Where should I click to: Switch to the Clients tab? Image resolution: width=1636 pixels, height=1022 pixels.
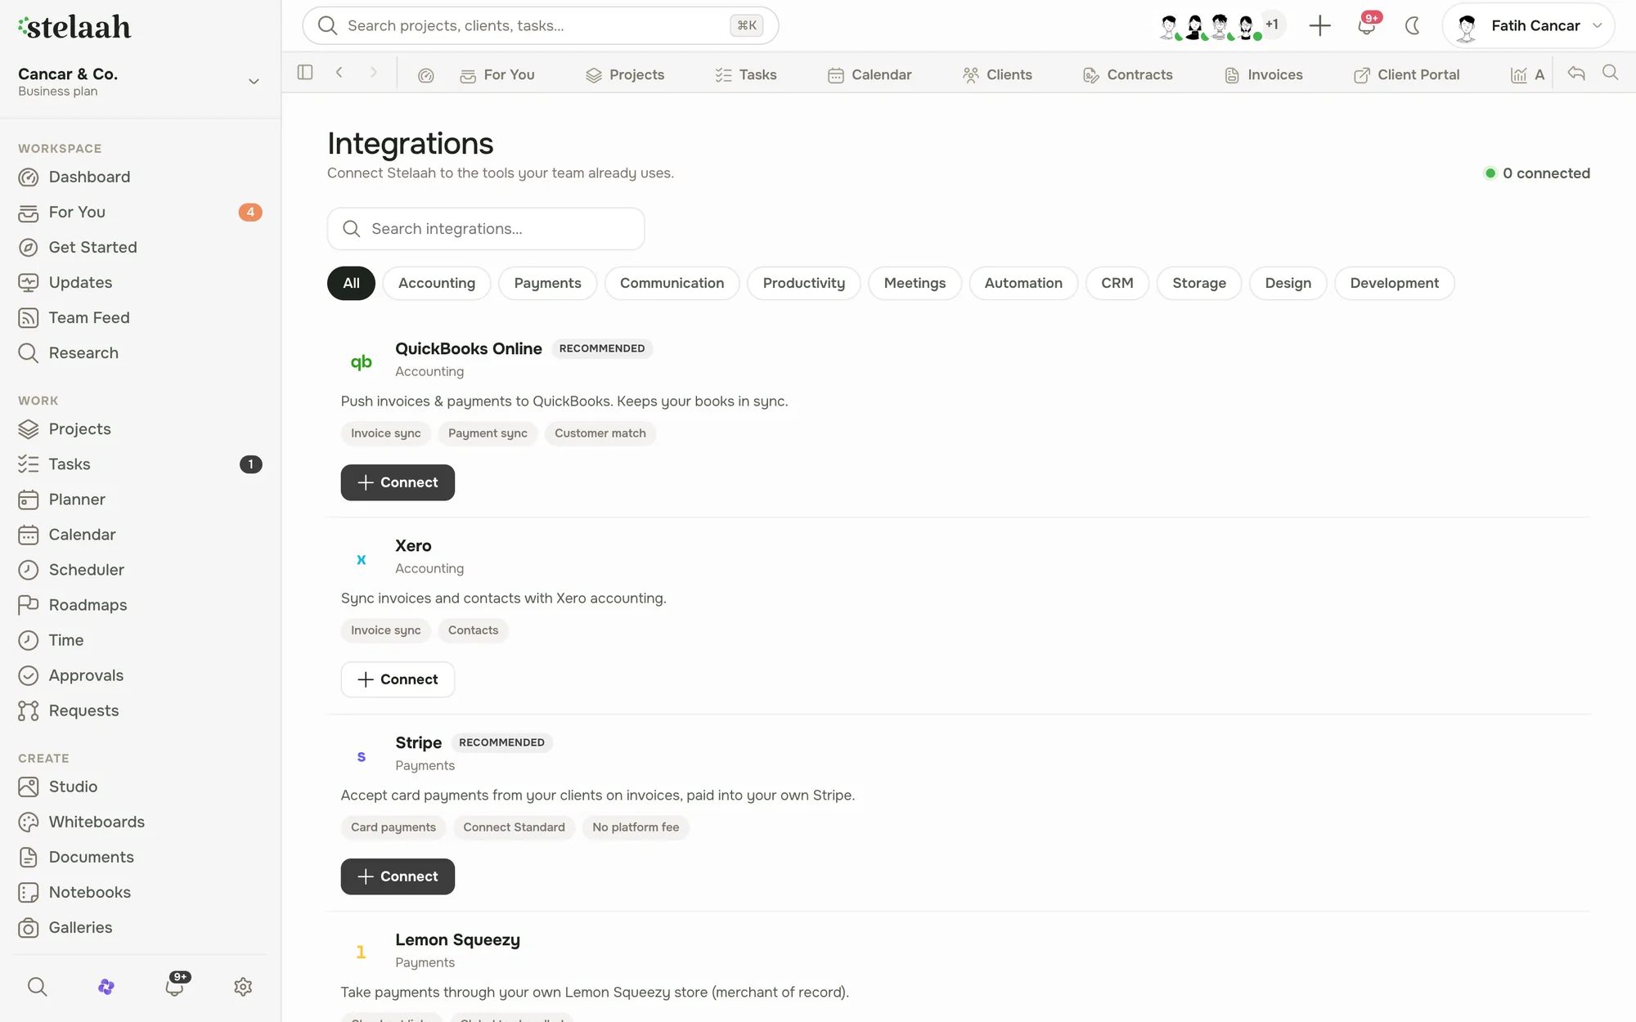coord(997,74)
